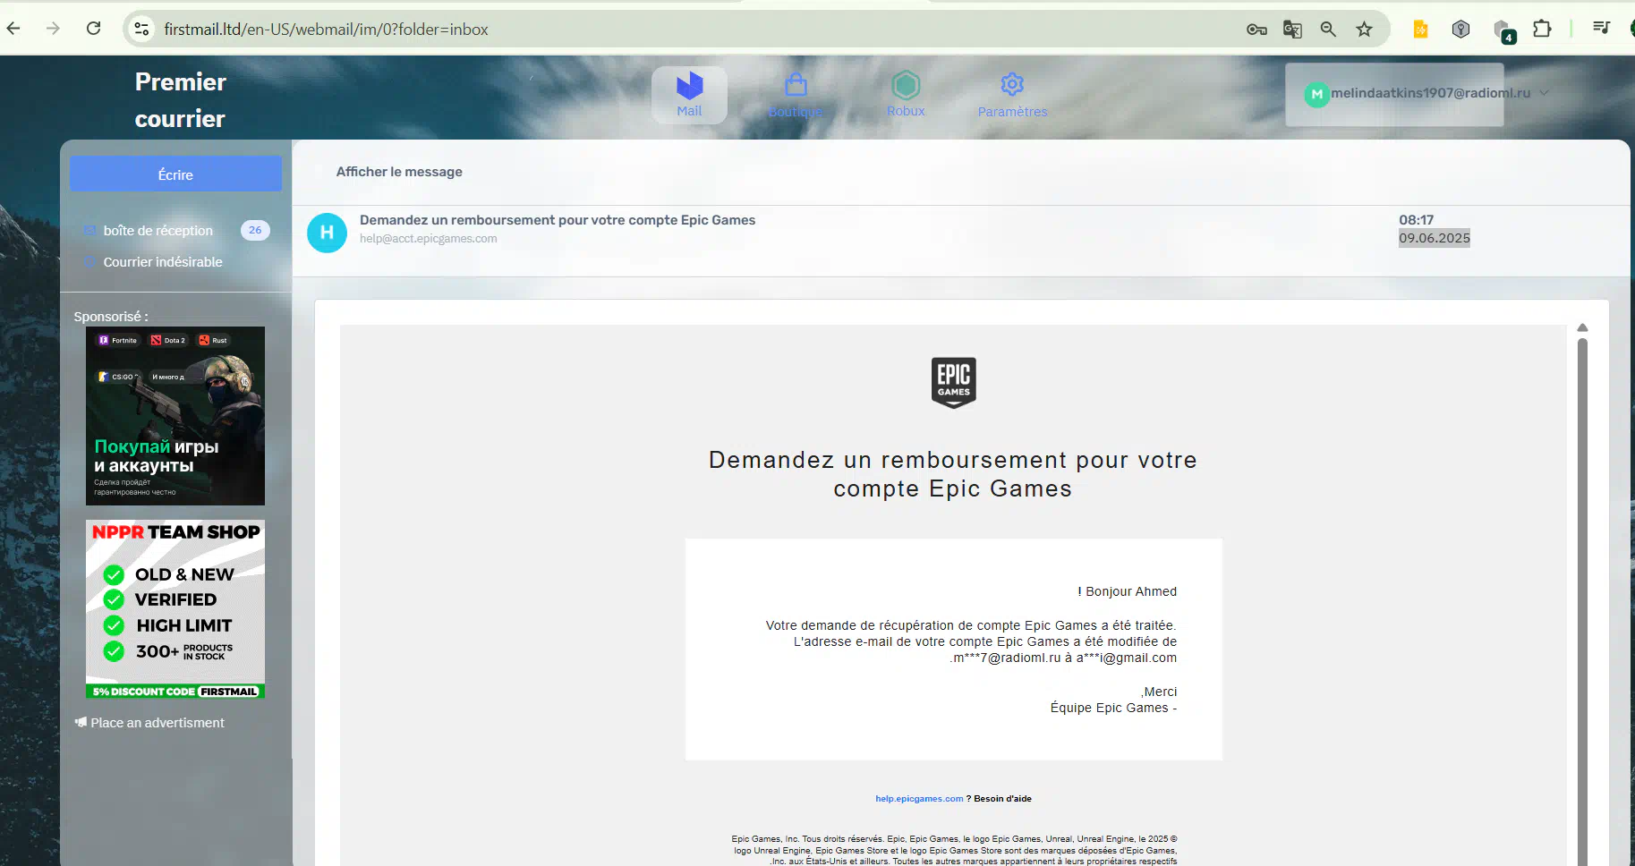
Task: Open help.epicgames.com link
Action: pos(919,799)
